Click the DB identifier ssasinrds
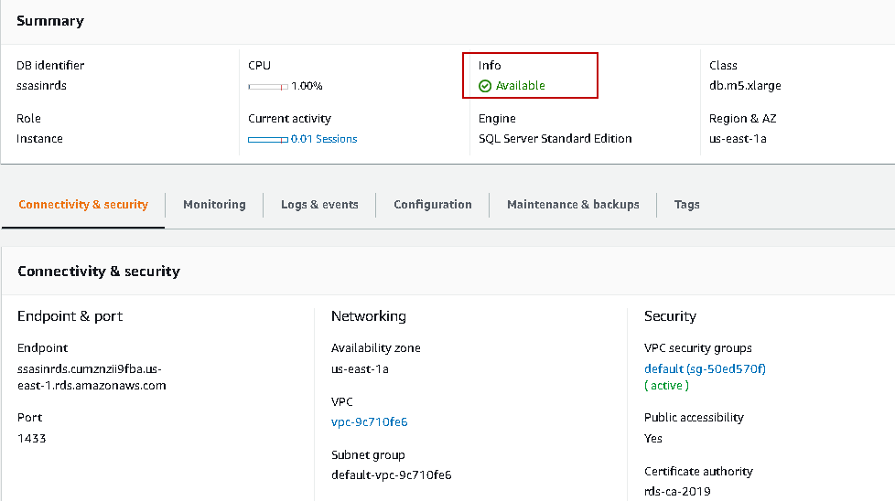Image resolution: width=895 pixels, height=501 pixels. pos(41,86)
